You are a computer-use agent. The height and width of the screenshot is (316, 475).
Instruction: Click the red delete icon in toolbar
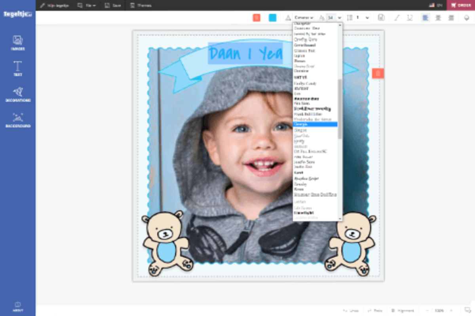tap(256, 18)
